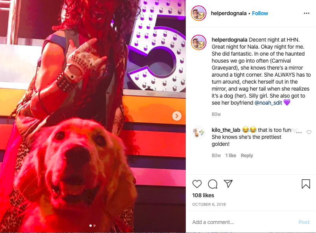Image resolution: width=316 pixels, height=233 pixels.
Task: Go to the next photo with the arrow
Action: click(x=177, y=116)
